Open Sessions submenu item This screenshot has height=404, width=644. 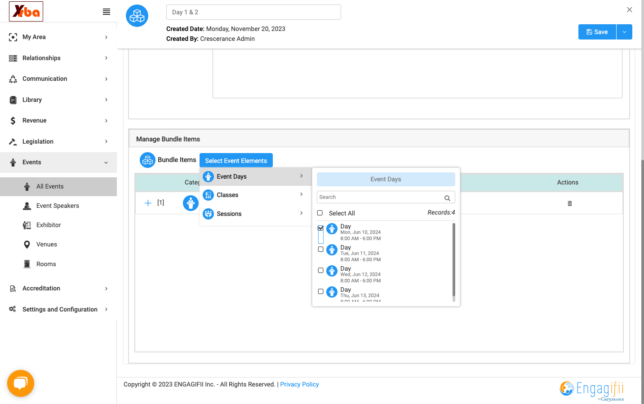coord(255,214)
